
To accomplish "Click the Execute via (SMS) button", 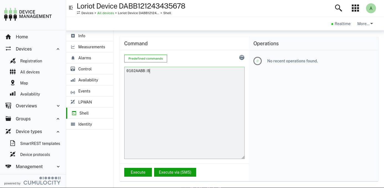I will [x=175, y=172].
